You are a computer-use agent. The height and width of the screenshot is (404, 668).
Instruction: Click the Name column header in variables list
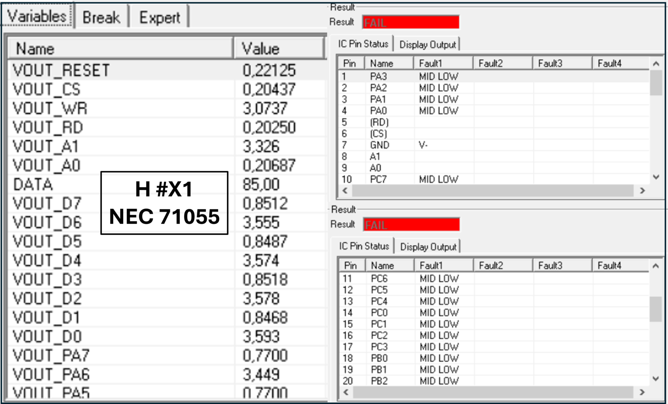point(120,49)
